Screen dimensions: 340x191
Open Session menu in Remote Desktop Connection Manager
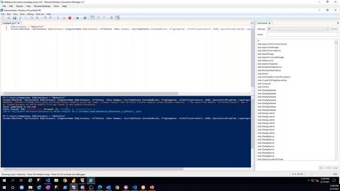(19, 6)
